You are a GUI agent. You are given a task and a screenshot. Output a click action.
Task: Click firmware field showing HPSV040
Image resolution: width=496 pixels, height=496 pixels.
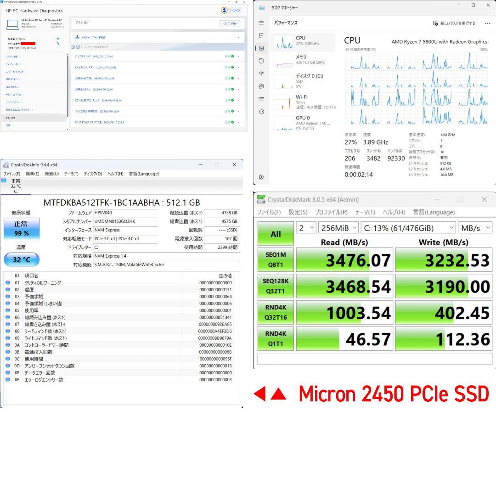click(125, 213)
